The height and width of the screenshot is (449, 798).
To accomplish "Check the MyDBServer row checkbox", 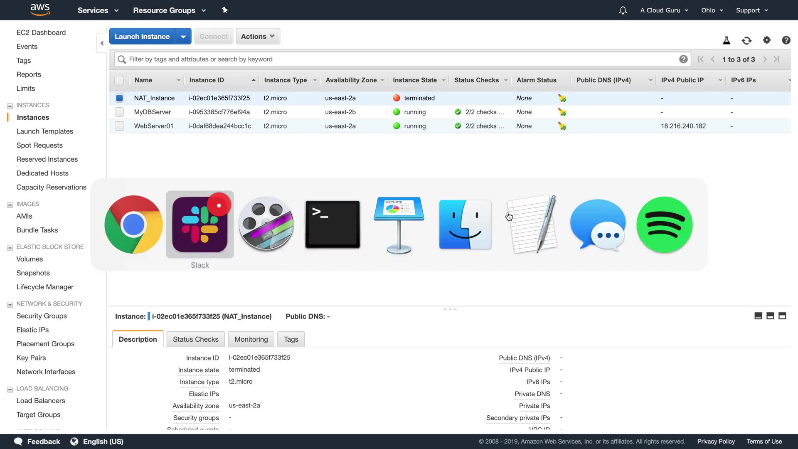I will pyautogui.click(x=119, y=112).
